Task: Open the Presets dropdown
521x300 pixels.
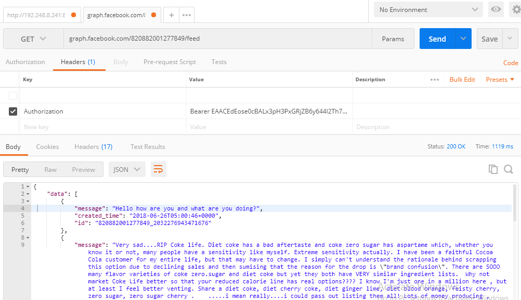Action: click(500, 80)
